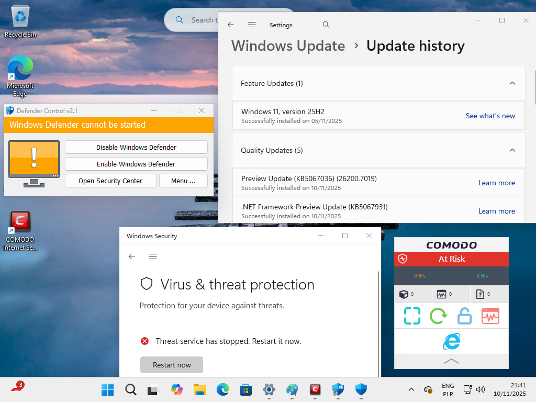
Task: Open the Paint app in taskbar
Action: [292, 389]
